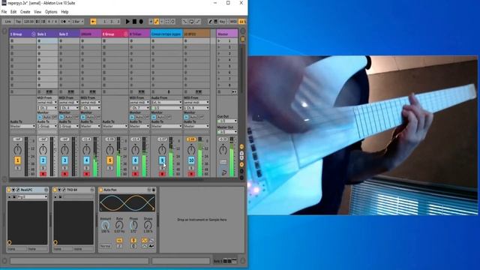The width and height of the screenshot is (480, 270).
Task: Toggle track 1 activator button
Action: tap(18, 160)
